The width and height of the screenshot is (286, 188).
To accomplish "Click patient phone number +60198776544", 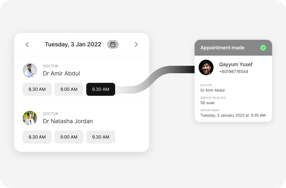I will [233, 72].
